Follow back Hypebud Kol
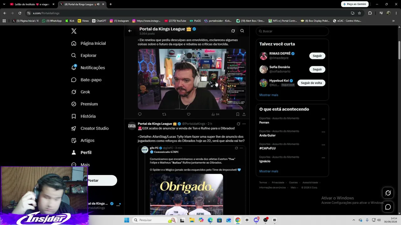 [x=311, y=83]
